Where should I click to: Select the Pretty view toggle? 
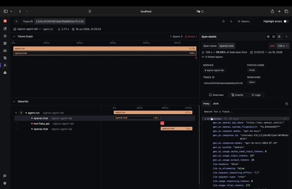point(206,104)
